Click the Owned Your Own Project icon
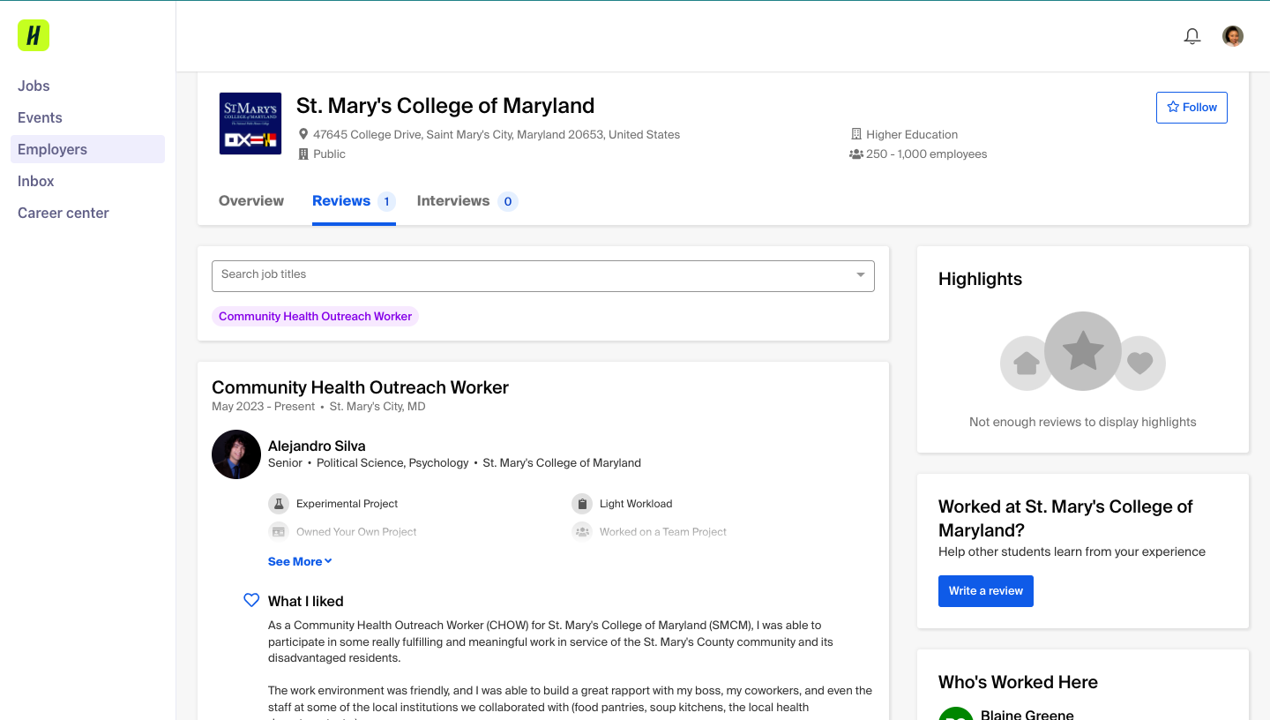The width and height of the screenshot is (1270, 720). point(279,532)
